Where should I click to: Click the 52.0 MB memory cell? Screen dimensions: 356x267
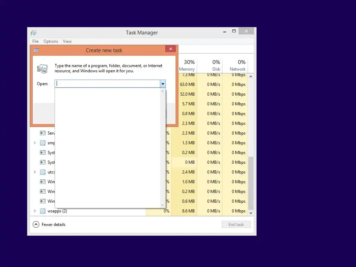(x=187, y=94)
